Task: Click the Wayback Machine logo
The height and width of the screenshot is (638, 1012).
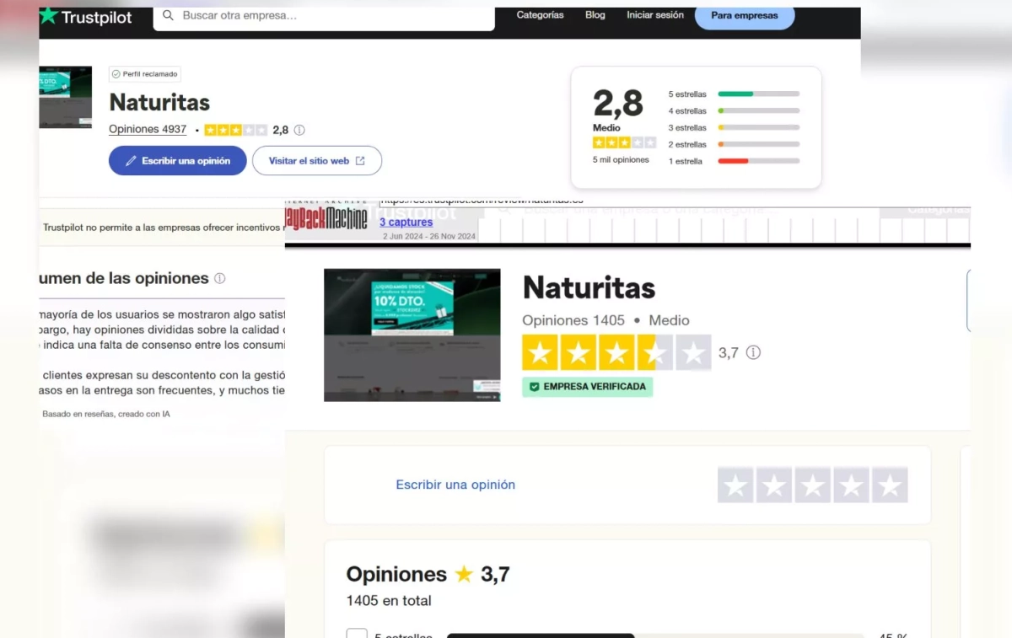Action: point(326,219)
